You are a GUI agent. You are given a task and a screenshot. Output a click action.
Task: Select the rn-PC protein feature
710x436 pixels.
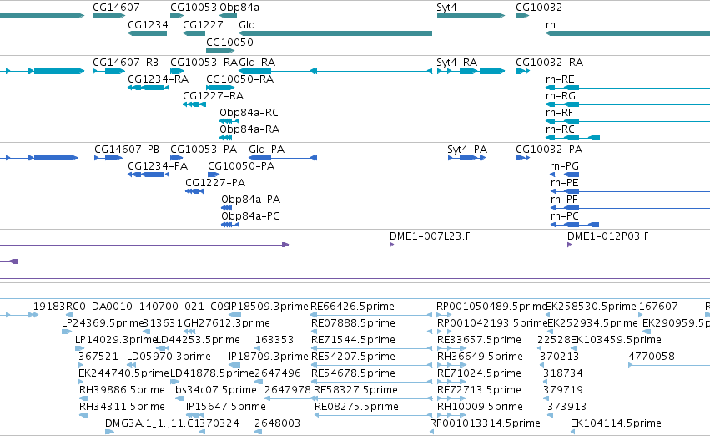(x=575, y=225)
